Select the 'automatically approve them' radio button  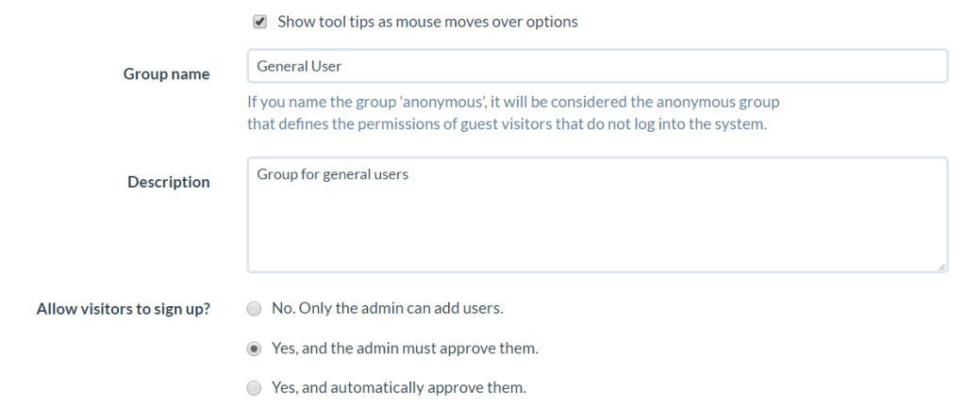pyautogui.click(x=254, y=388)
